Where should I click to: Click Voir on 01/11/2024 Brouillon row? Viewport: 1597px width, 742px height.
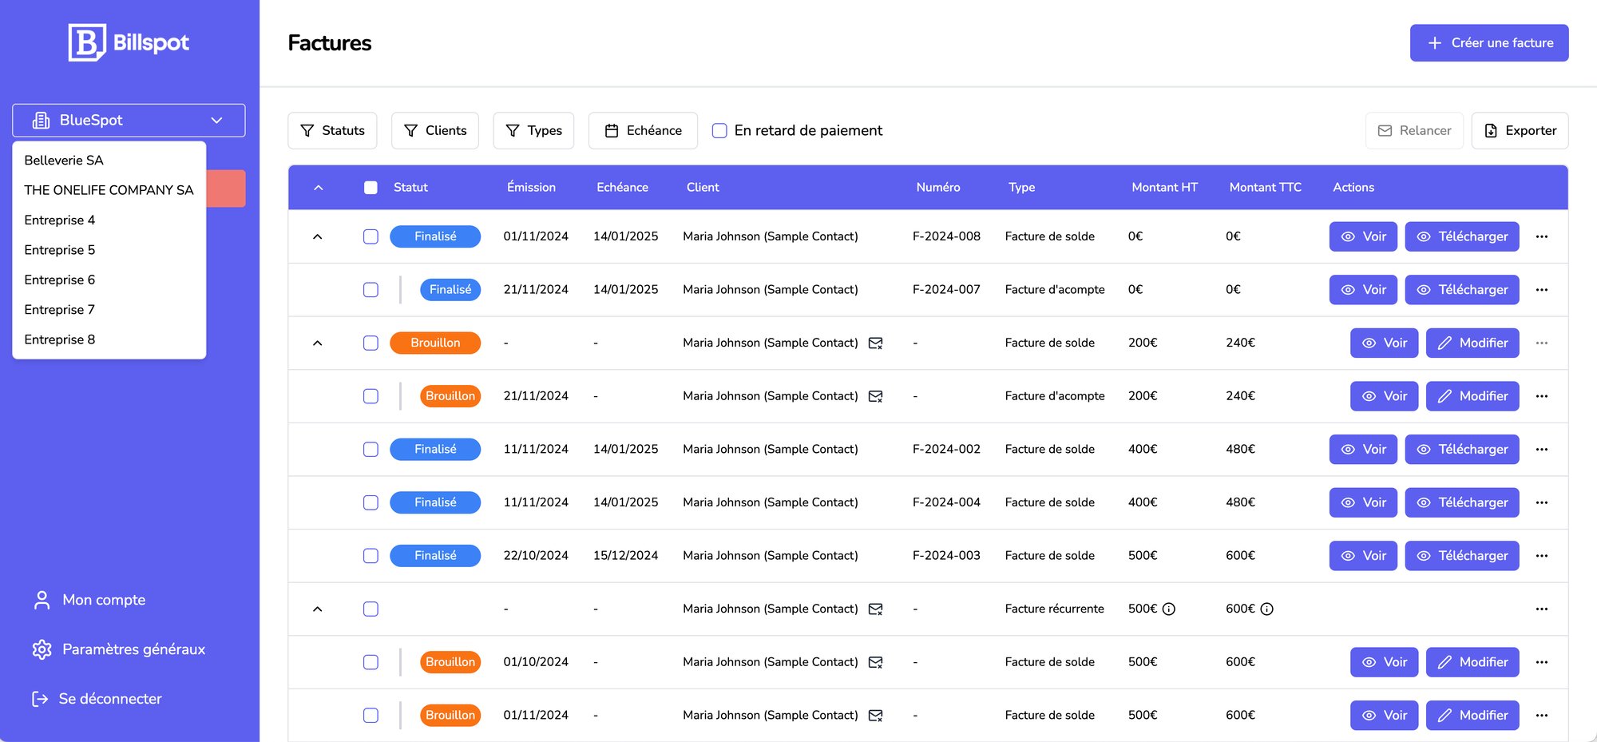coord(1384,716)
